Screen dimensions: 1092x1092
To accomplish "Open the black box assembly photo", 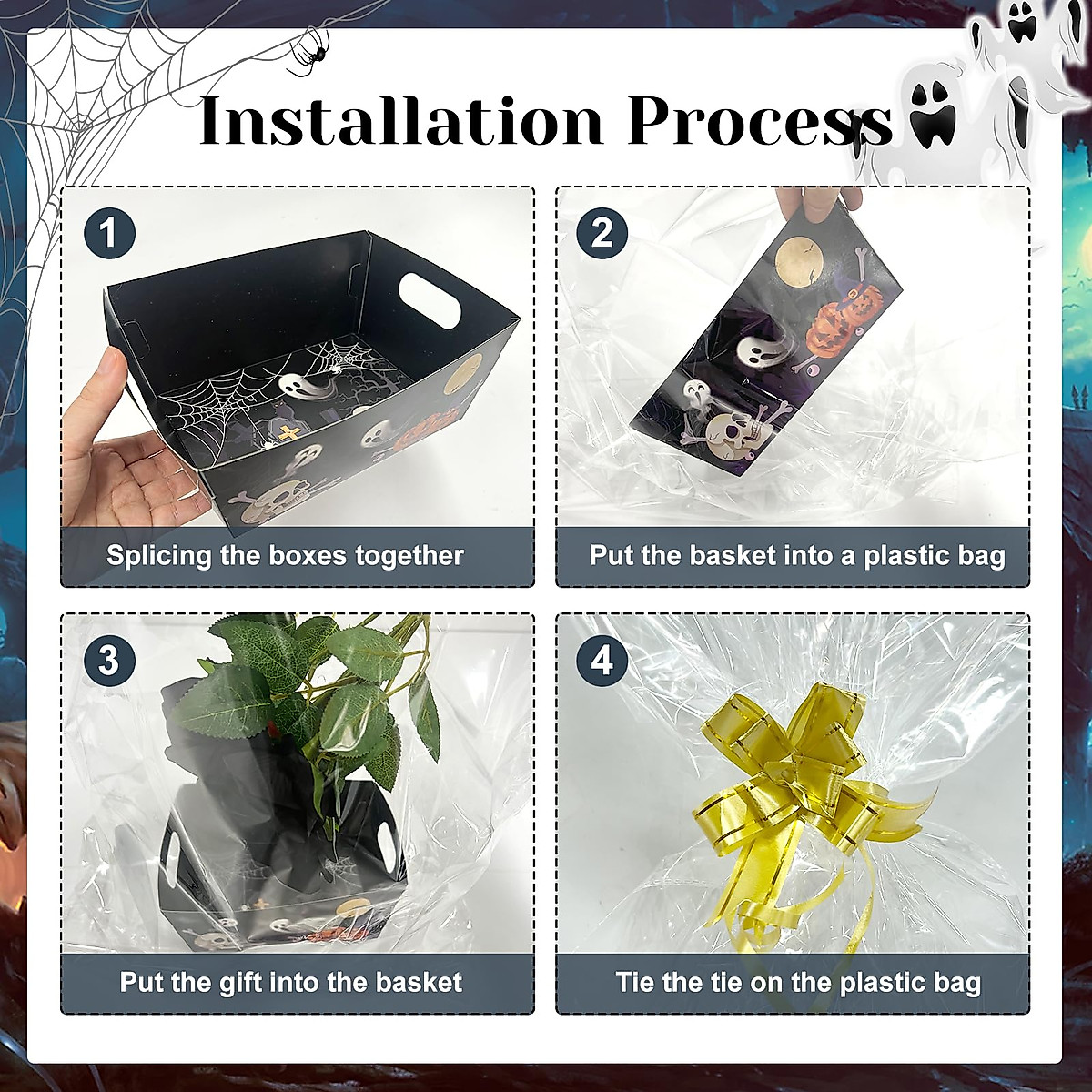I will click(x=298, y=358).
